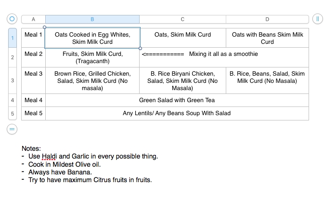
Task: Click the add columns handle icon
Action: pyautogui.click(x=318, y=19)
